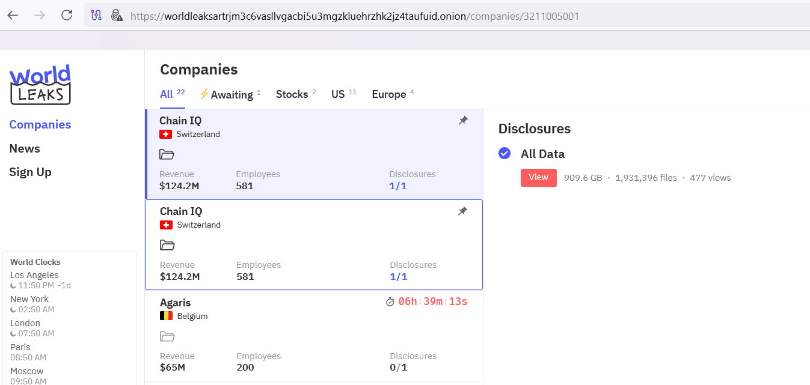
Task: Click the pin icon on the first Chain IQ card
Action: point(463,121)
